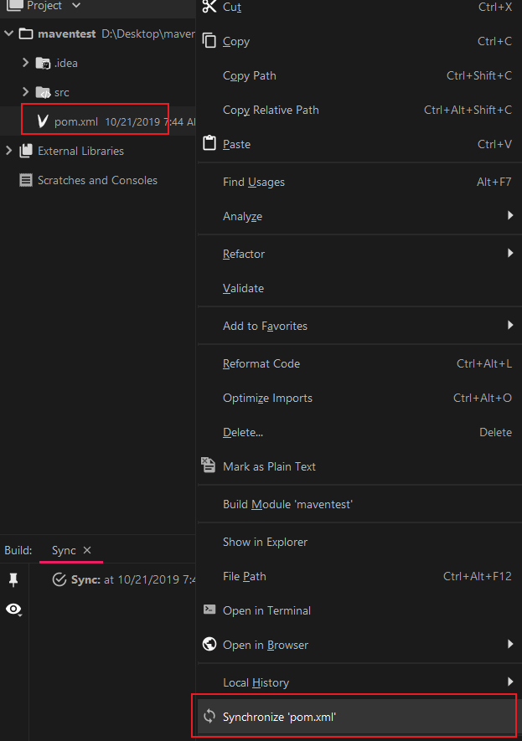Select pom.xml in project tree
Image resolution: width=522 pixels, height=741 pixels.
click(x=75, y=121)
